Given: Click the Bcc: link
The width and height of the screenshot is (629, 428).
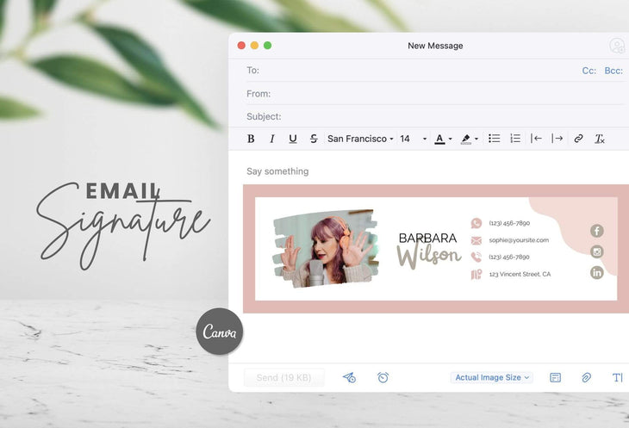Looking at the screenshot, I should coord(613,71).
